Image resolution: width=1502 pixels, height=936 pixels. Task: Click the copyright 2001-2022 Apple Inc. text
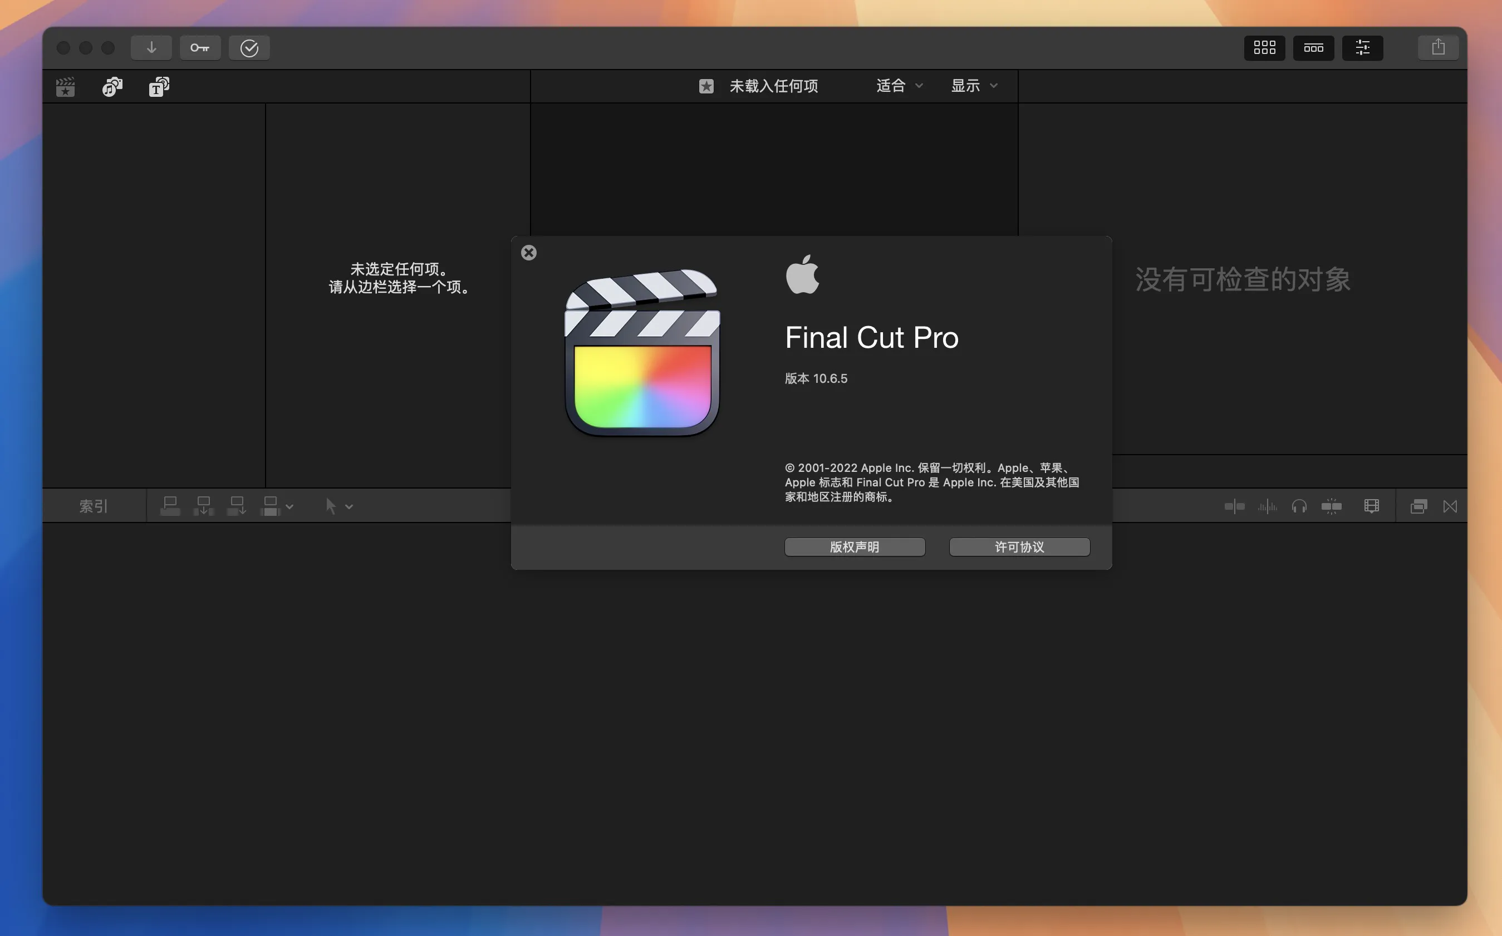(932, 482)
